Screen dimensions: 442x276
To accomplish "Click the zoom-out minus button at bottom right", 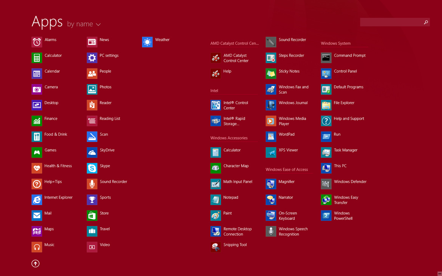I will point(439,273).
